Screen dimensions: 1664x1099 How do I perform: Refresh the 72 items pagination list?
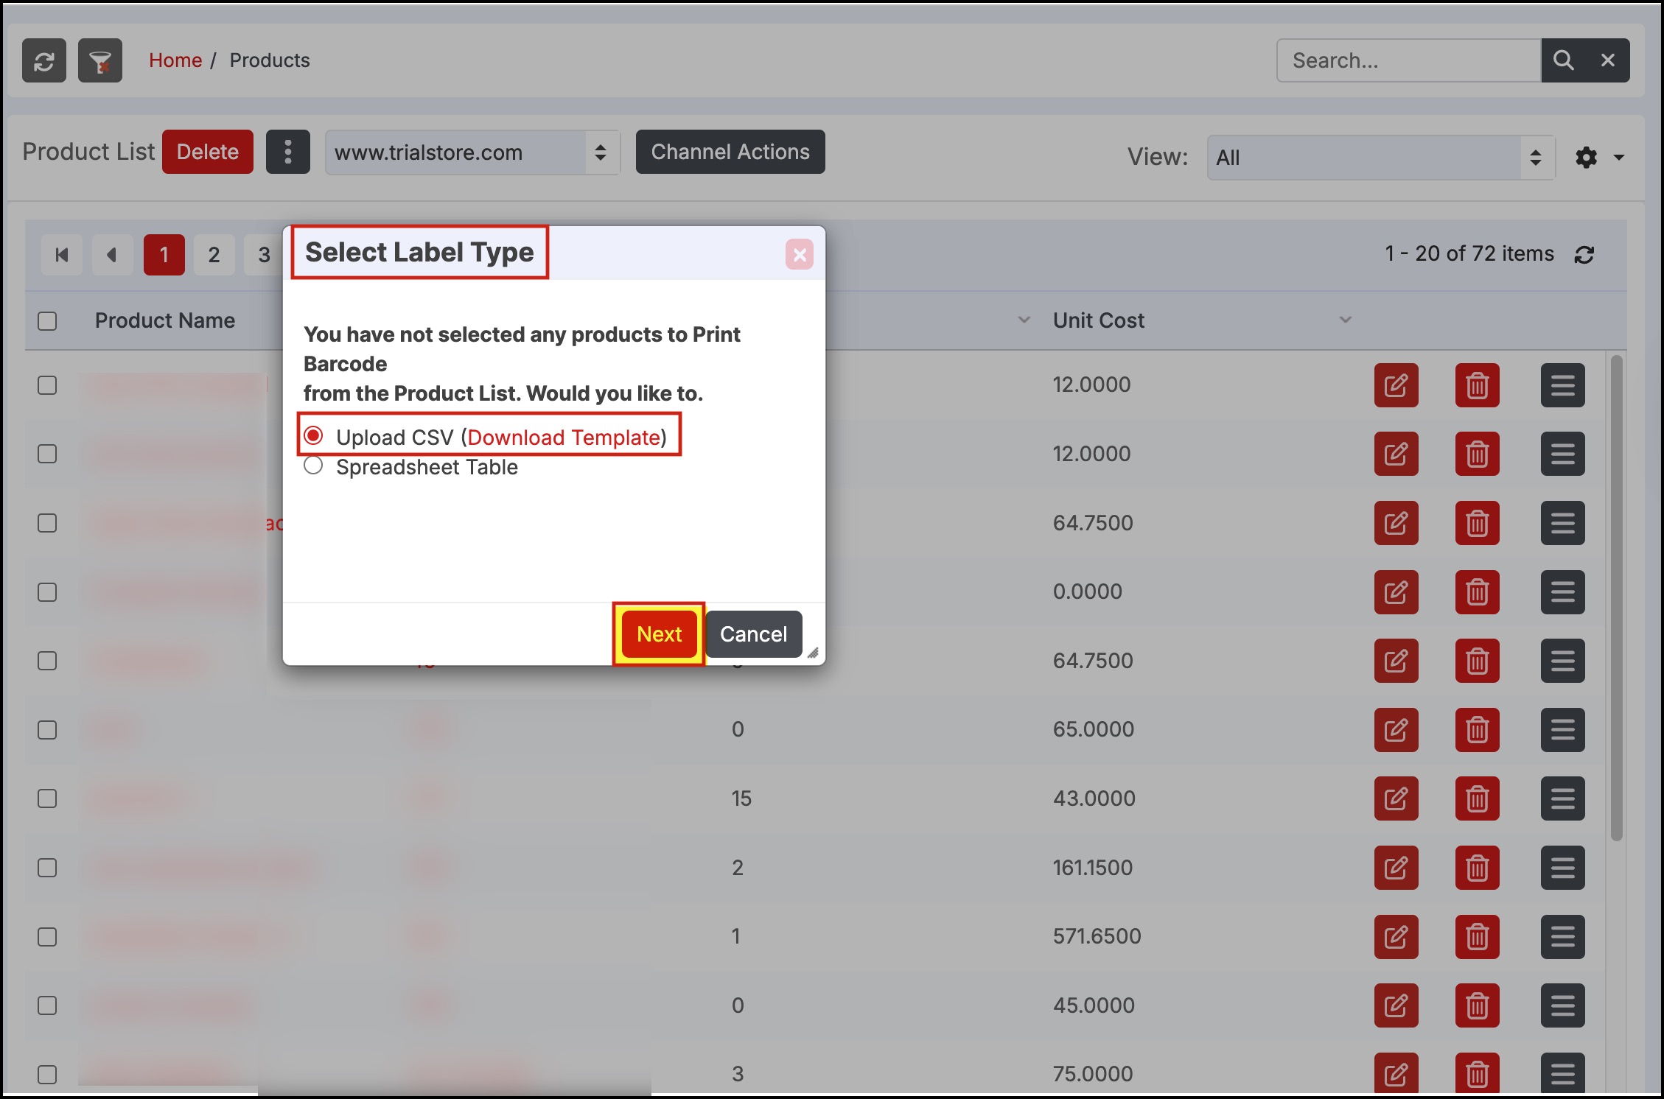[x=1584, y=255]
